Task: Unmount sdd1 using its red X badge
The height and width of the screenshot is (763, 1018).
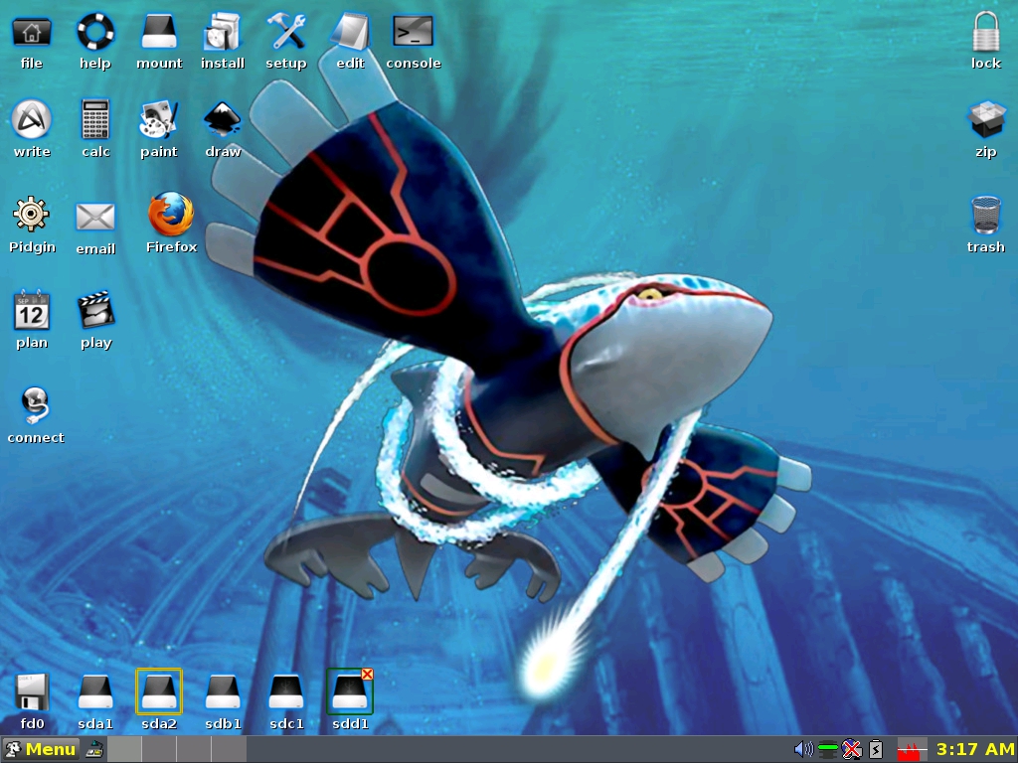Action: [367, 675]
